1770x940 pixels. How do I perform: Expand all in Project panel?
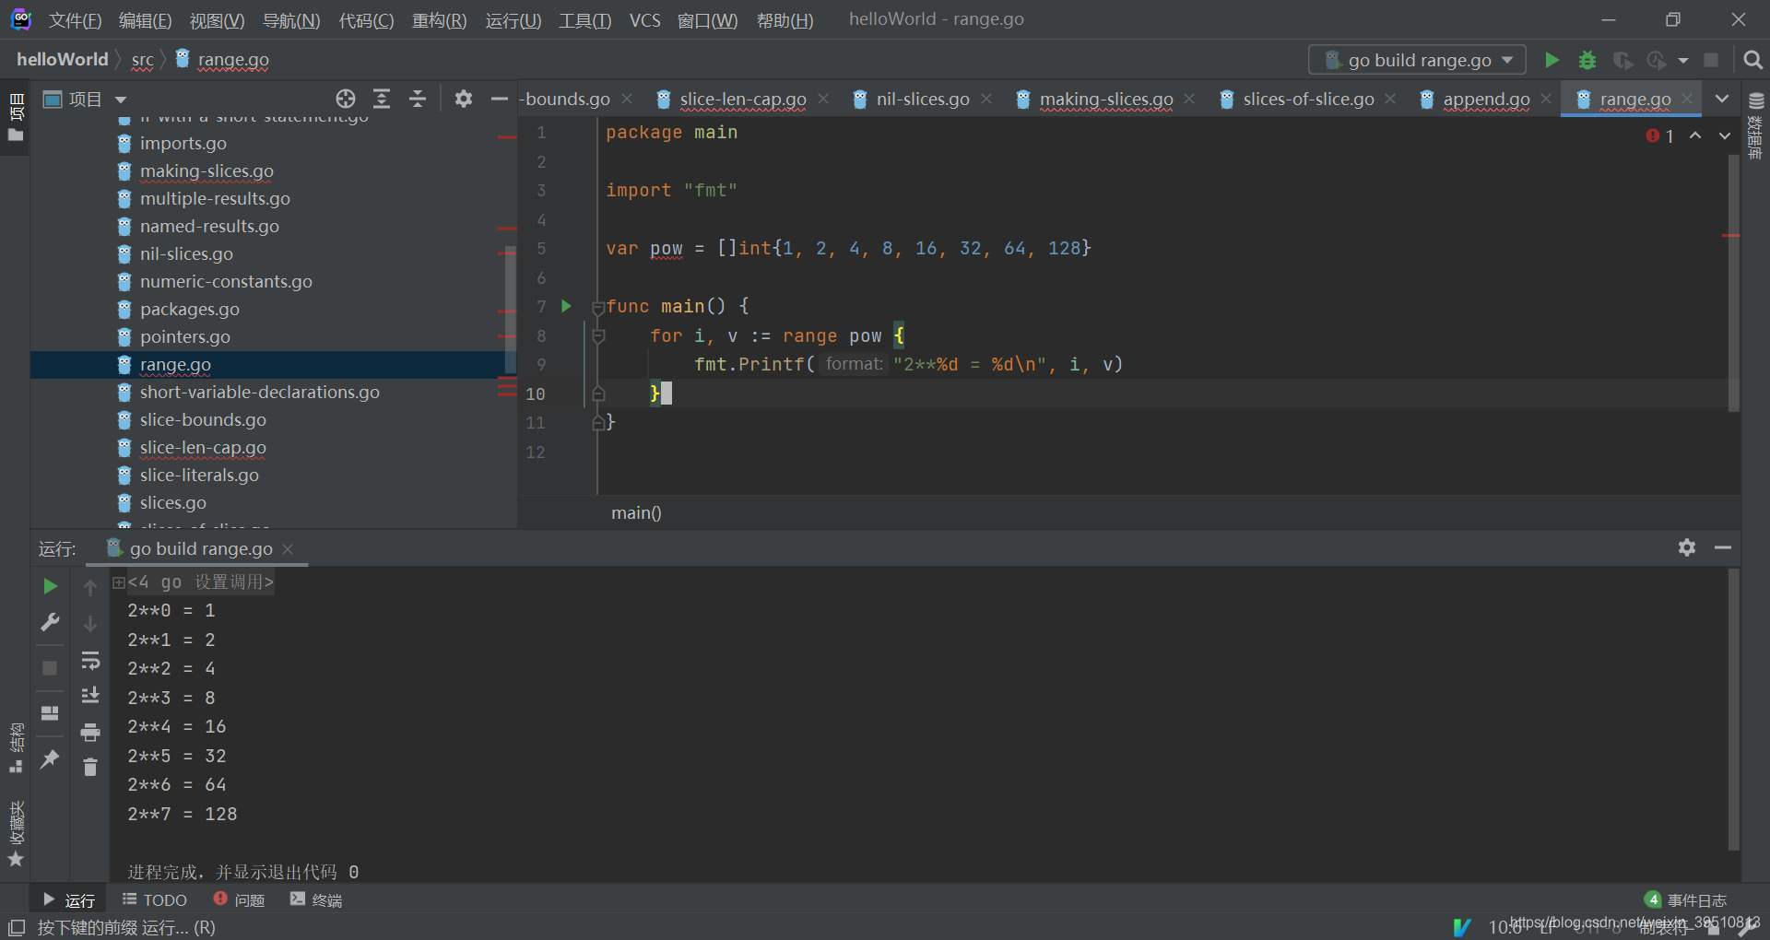coord(382,99)
